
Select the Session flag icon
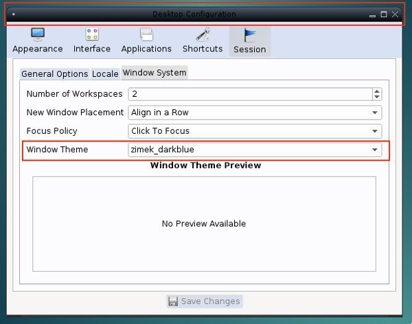tap(249, 35)
